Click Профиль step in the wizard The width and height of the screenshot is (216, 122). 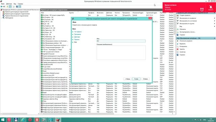[x=77, y=40]
